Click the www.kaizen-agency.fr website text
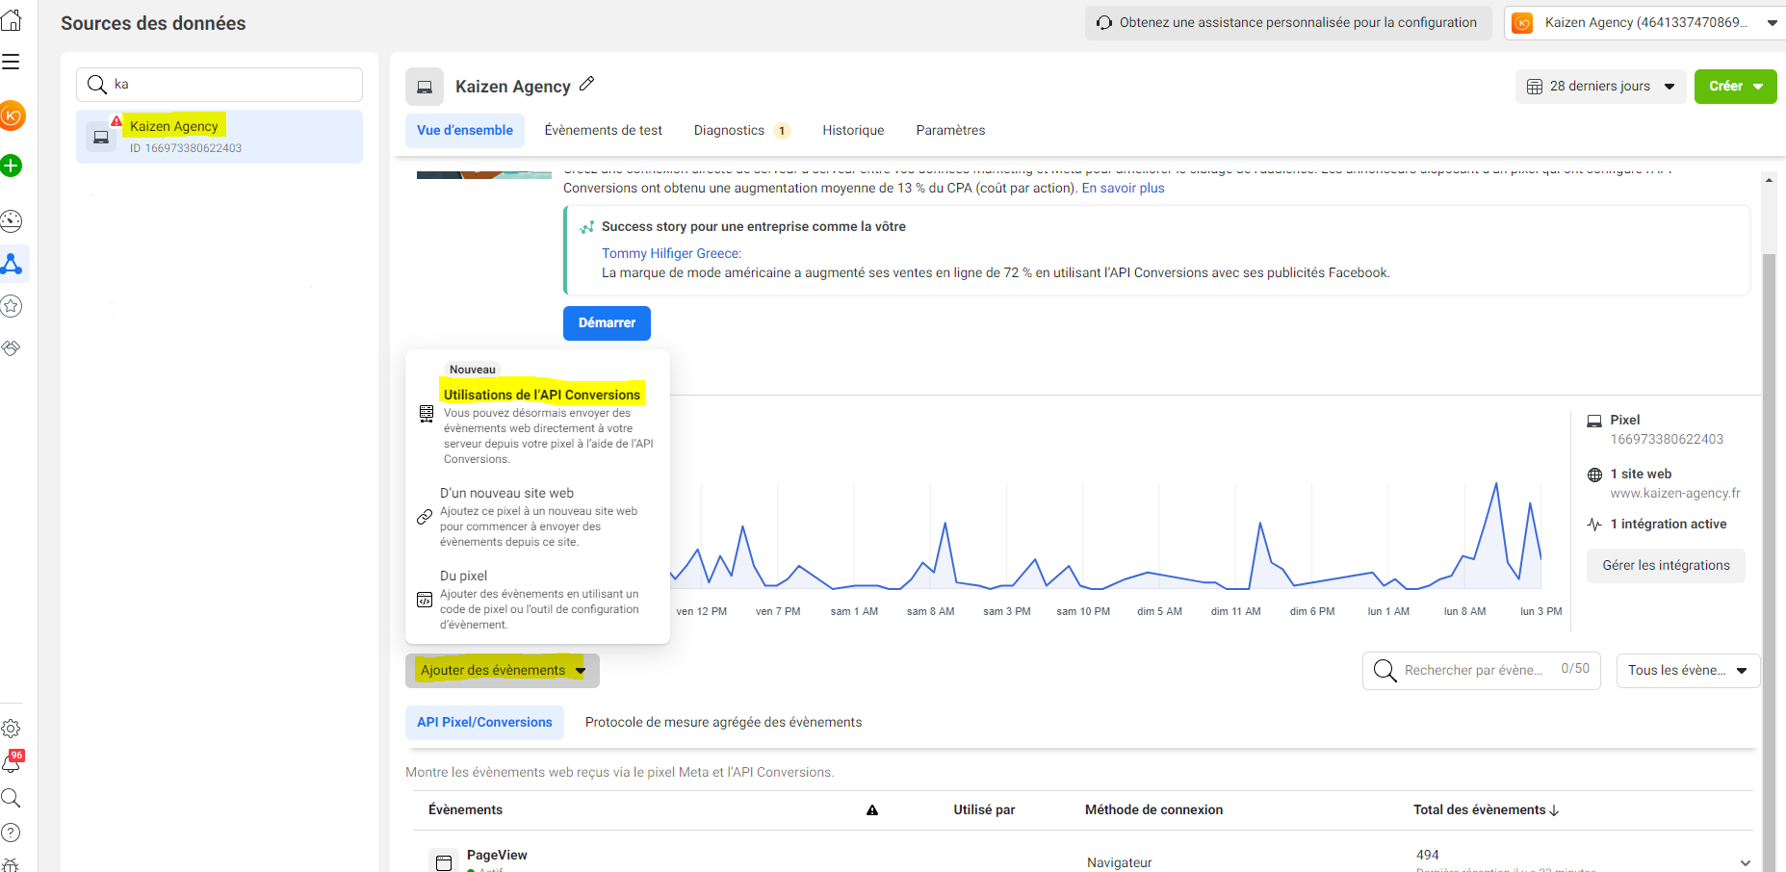1786x872 pixels. tap(1675, 494)
